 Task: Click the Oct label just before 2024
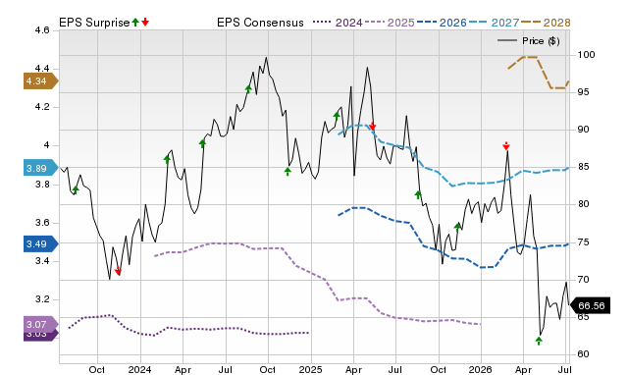pos(97,369)
